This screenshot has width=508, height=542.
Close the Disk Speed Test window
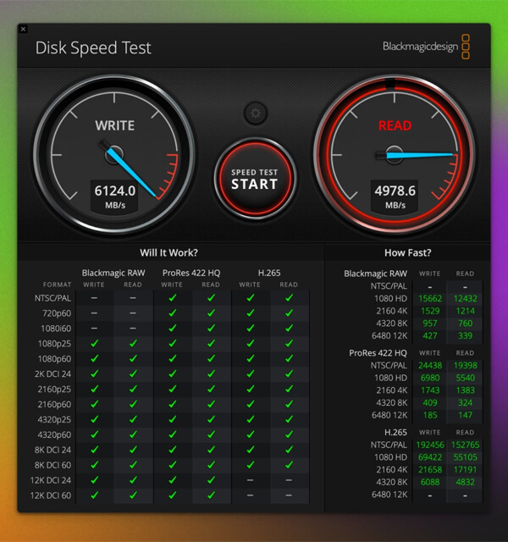coord(23,30)
